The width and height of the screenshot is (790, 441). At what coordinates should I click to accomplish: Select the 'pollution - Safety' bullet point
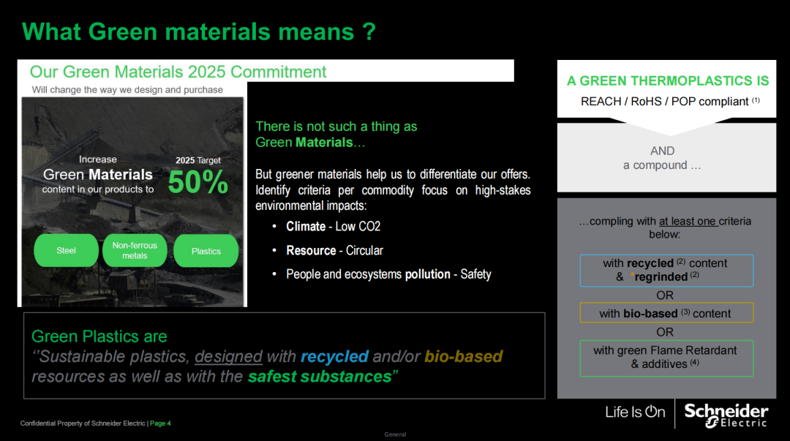coord(388,274)
